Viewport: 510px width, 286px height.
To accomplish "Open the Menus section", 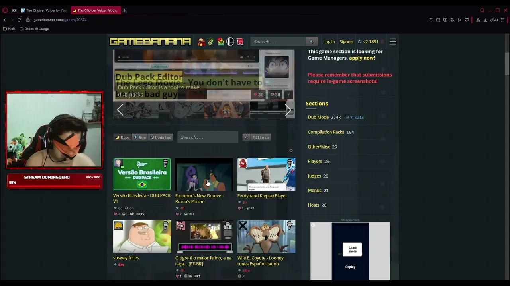I will 314,190.
